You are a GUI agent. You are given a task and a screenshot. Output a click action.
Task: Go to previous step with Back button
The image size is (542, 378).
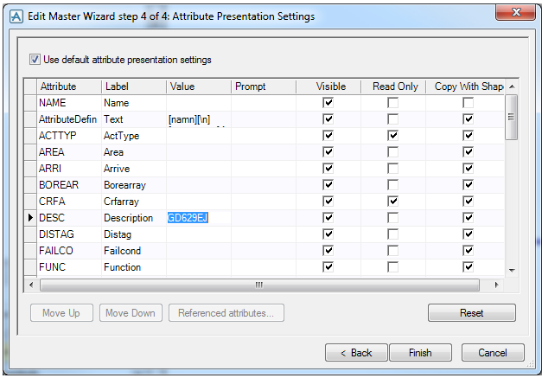[x=355, y=353]
